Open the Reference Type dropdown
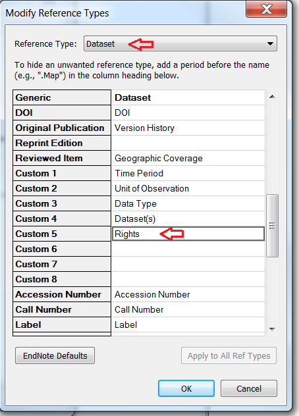Image resolution: width=299 pixels, height=416 pixels. pyautogui.click(x=180, y=43)
